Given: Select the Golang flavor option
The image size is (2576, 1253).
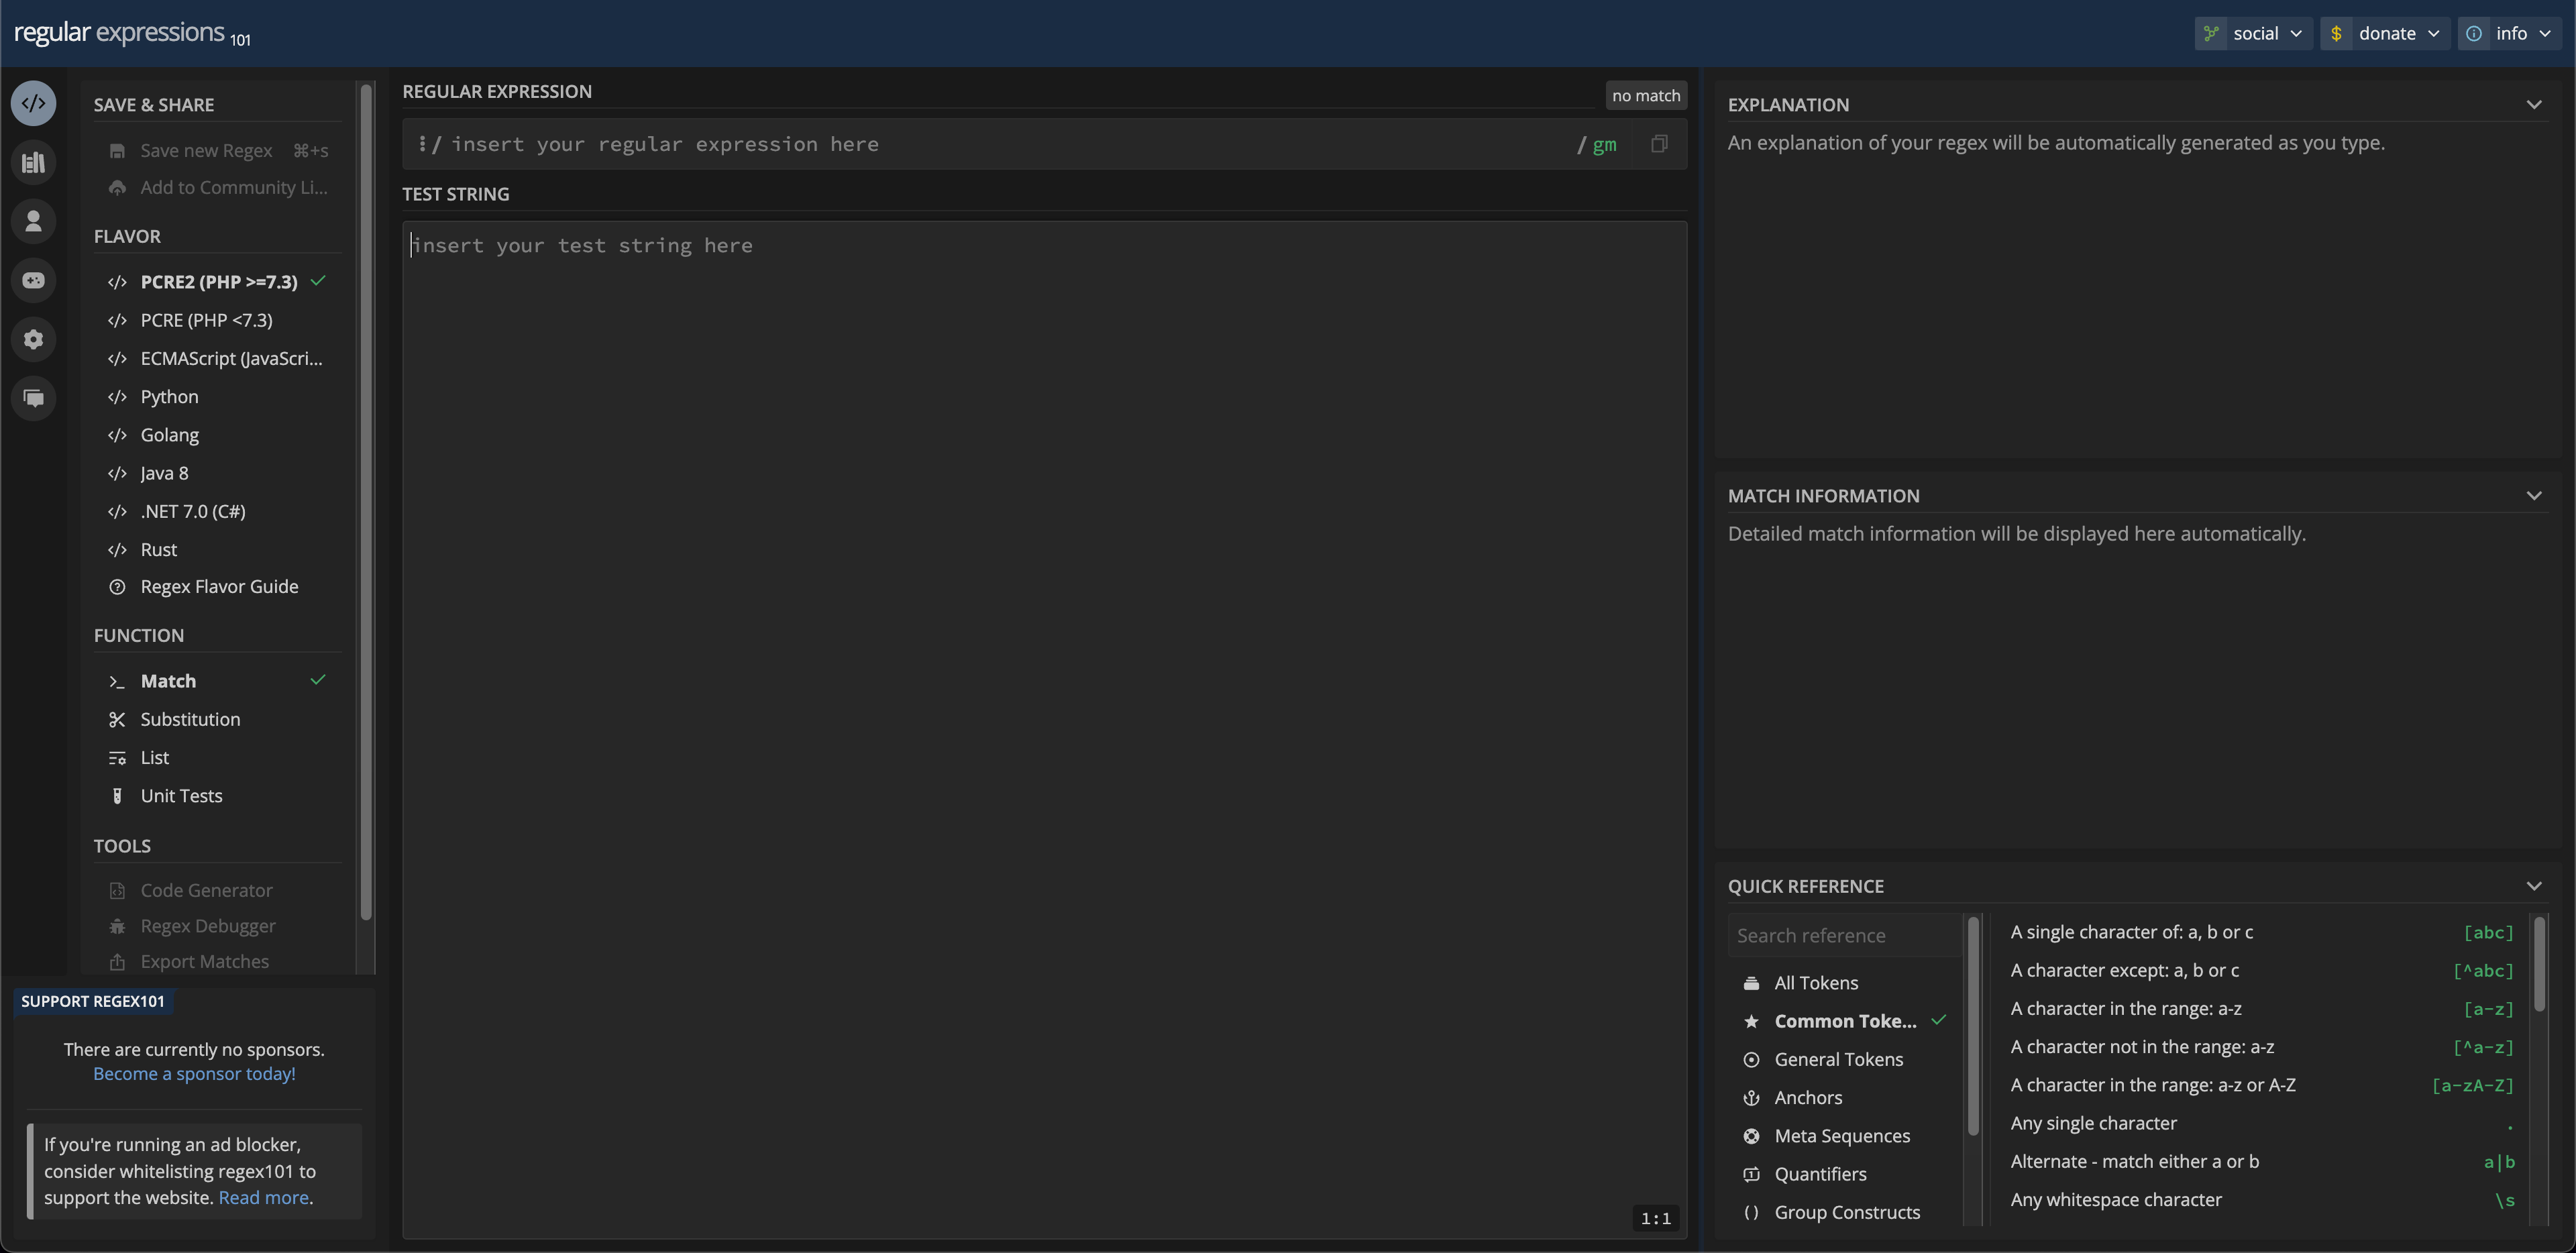Looking at the screenshot, I should [x=169, y=435].
